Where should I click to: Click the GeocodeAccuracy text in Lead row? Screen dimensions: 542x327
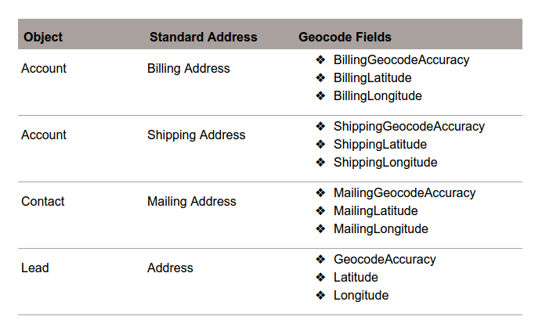(x=385, y=259)
